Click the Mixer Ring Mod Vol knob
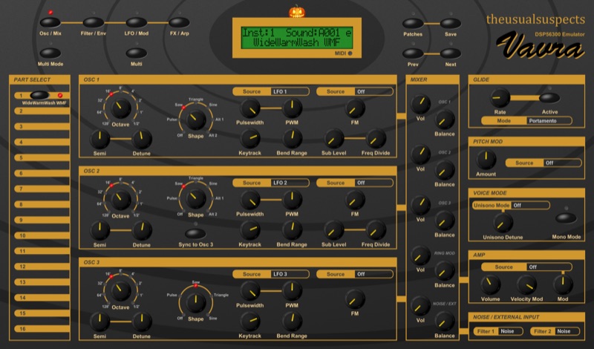The image size is (594, 349). coord(420,255)
